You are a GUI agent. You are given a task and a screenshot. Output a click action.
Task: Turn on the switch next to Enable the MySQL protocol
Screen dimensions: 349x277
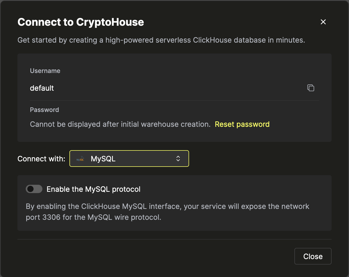pyautogui.click(x=34, y=189)
